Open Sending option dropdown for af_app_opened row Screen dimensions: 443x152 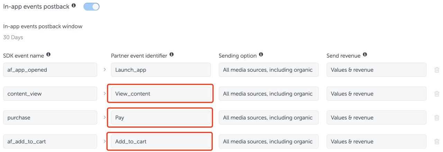269,70
